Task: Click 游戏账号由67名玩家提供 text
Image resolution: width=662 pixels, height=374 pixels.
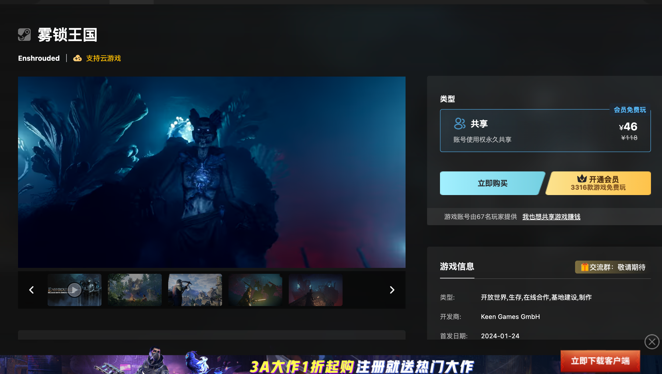Action: pos(481,217)
